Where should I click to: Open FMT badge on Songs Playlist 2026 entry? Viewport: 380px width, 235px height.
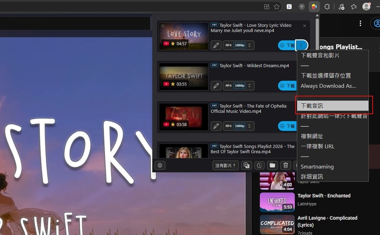coord(214,146)
